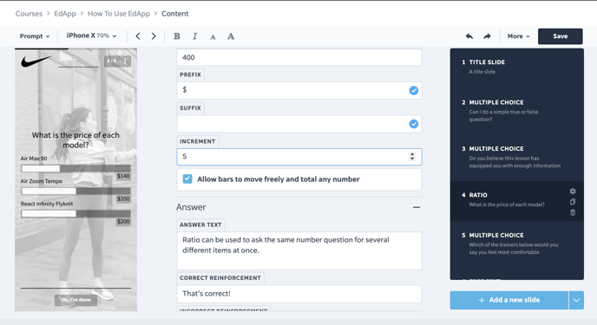
Task: Select slide 5 Multiple Choice trainers
Action: point(516,244)
